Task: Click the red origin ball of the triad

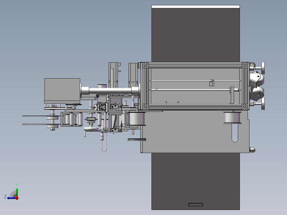Action: coord(17,198)
